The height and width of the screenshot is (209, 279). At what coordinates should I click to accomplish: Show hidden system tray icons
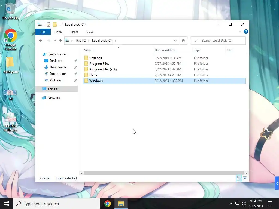[x=231, y=204]
